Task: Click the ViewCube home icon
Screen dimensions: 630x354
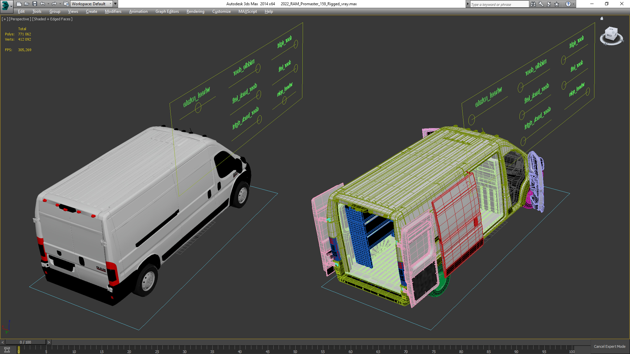Action: 602,19
